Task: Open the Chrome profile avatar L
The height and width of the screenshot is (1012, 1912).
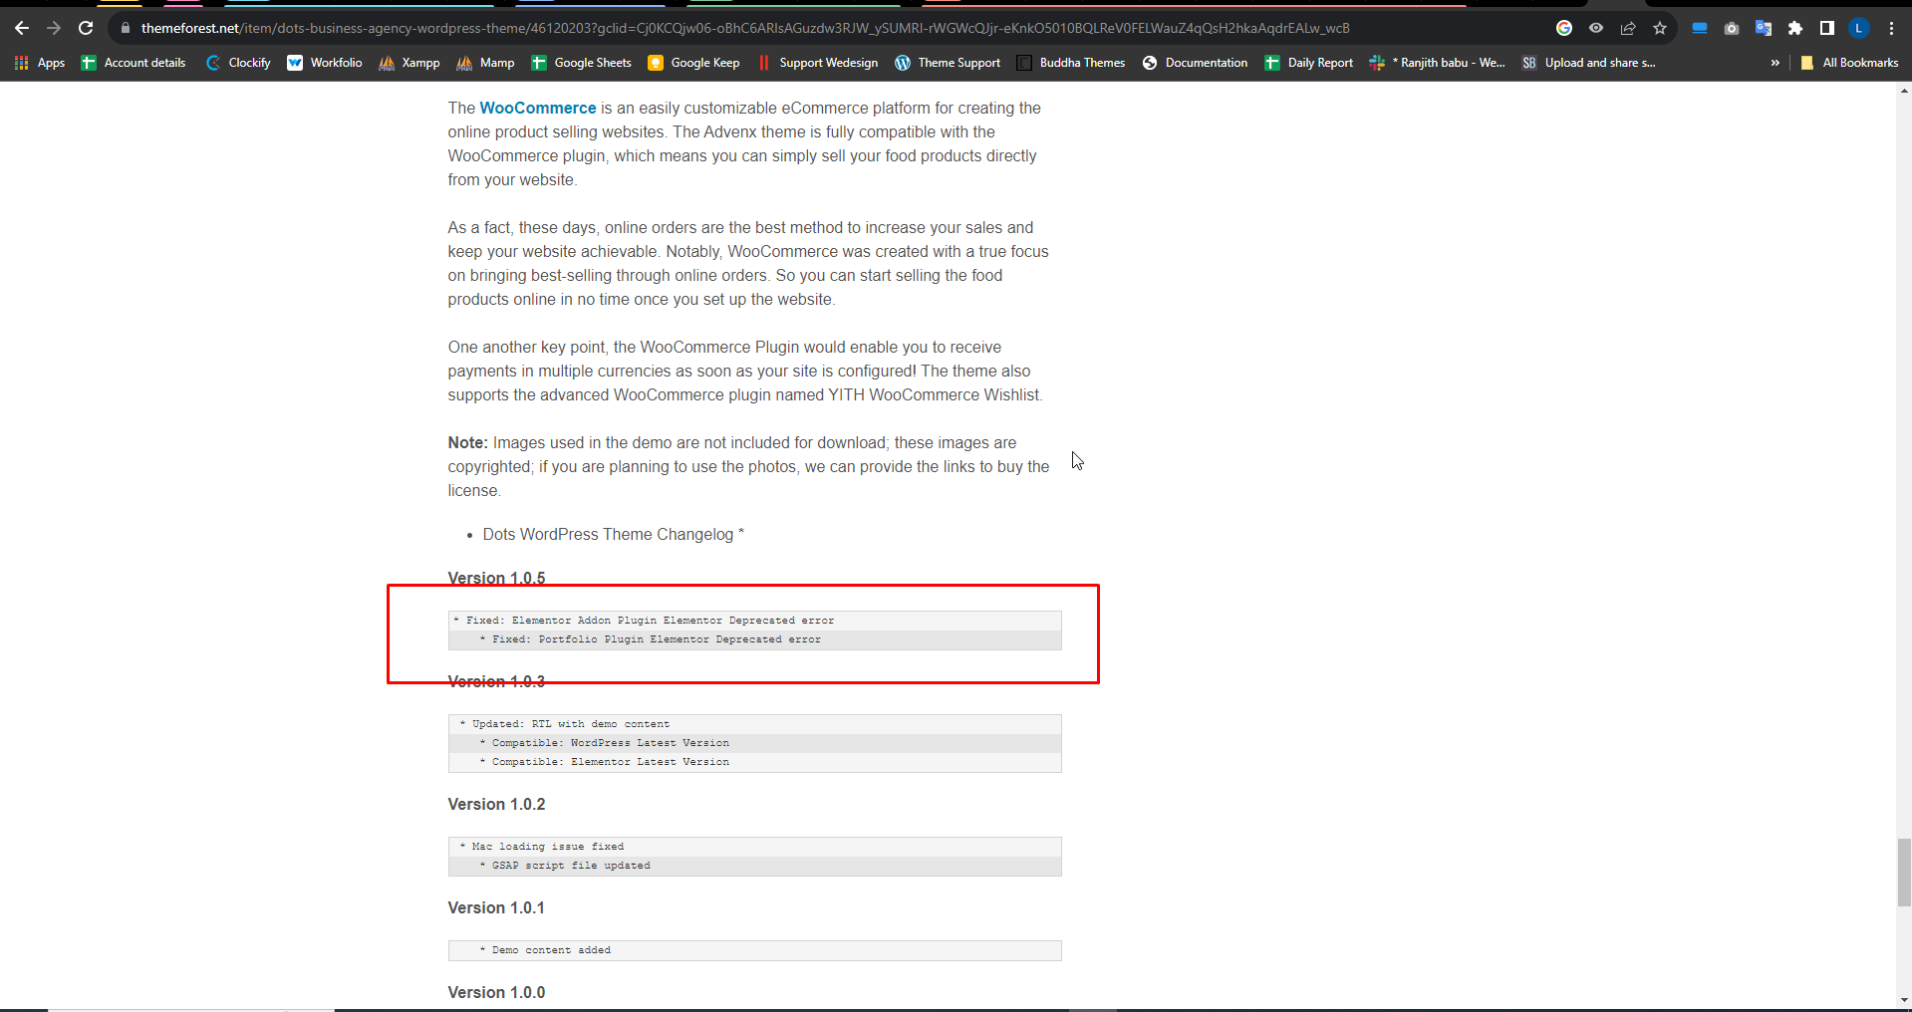Action: point(1859,28)
